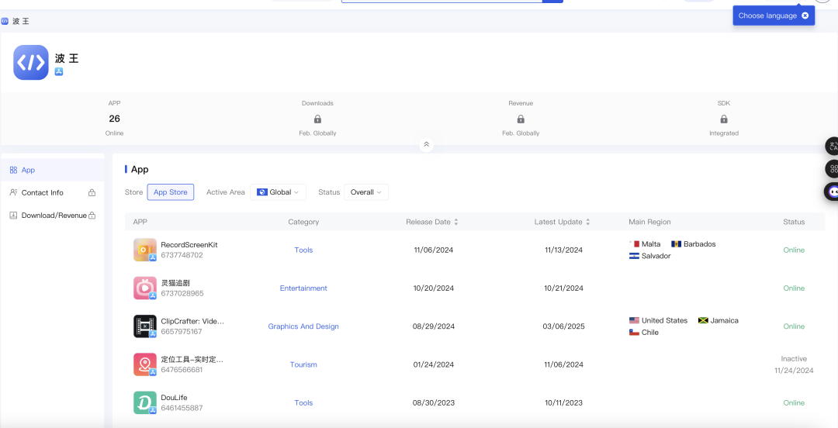Click release date 08/30/2023
The height and width of the screenshot is (428, 838).
click(434, 403)
